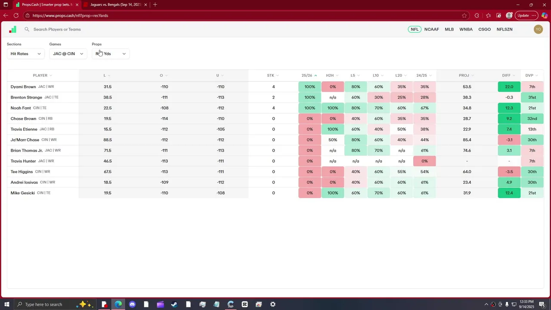Open Settings gear in taskbar
The image size is (551, 310).
pos(273,304)
